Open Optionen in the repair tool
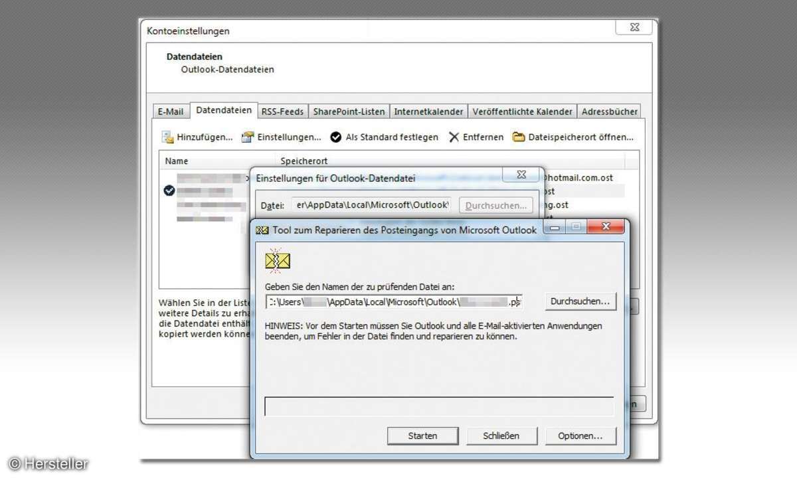This screenshot has width=797, height=478. (x=580, y=436)
